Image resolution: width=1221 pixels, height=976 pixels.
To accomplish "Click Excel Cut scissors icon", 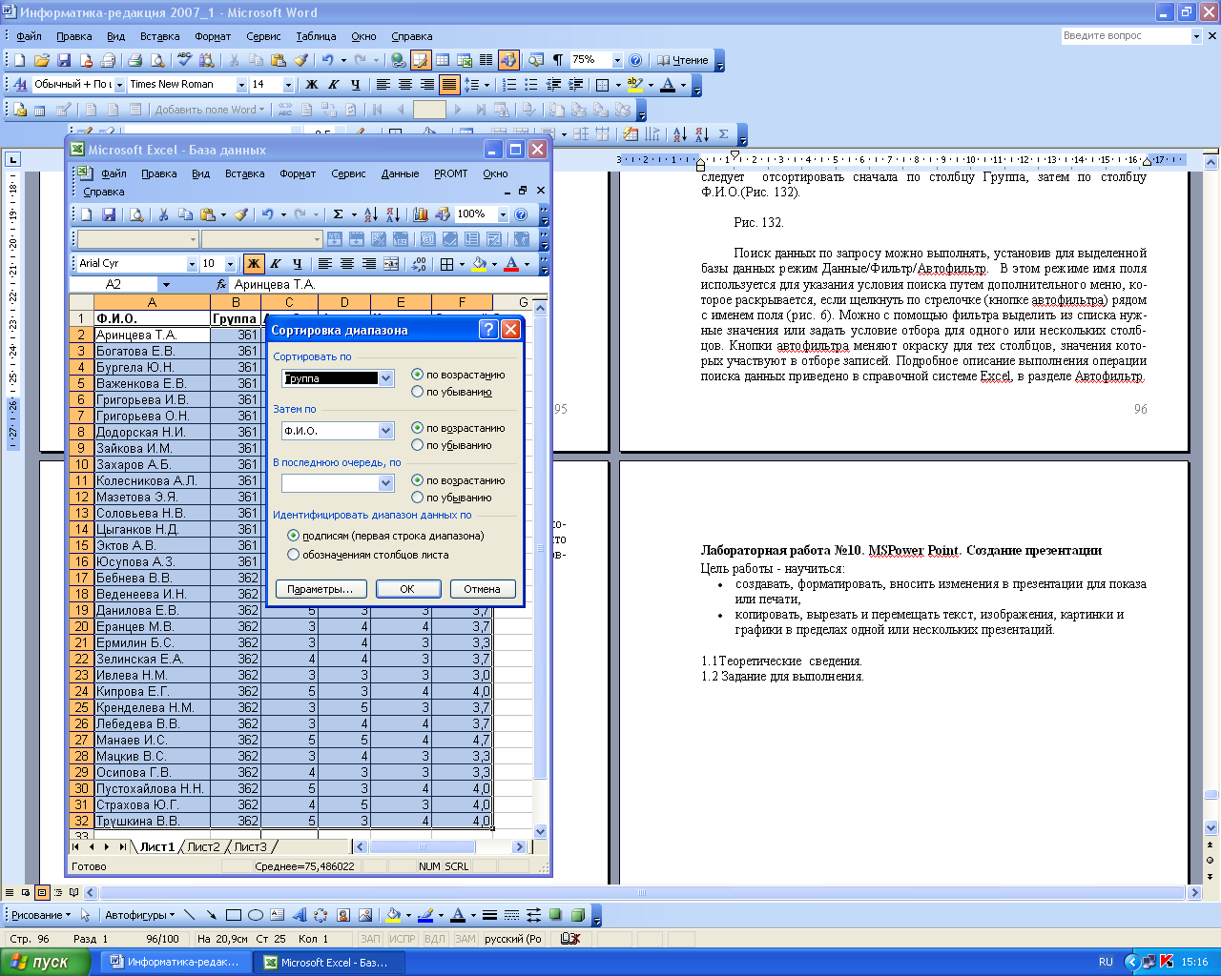I will (163, 214).
